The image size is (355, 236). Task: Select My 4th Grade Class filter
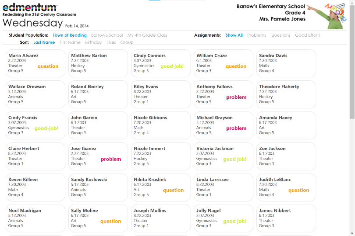pyautogui.click(x=147, y=35)
